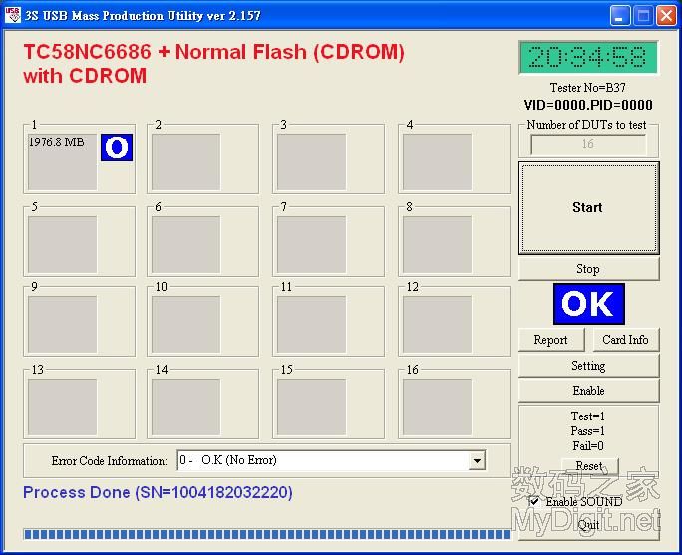Click the 'Test=1' counter text
The width and height of the screenshot is (682, 555).
point(588,416)
